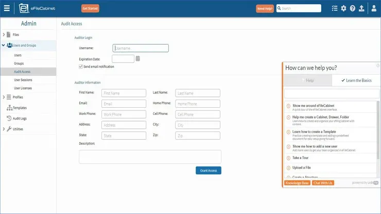381x214 pixels.
Task: Open the settings gear icon
Action: 343,9
